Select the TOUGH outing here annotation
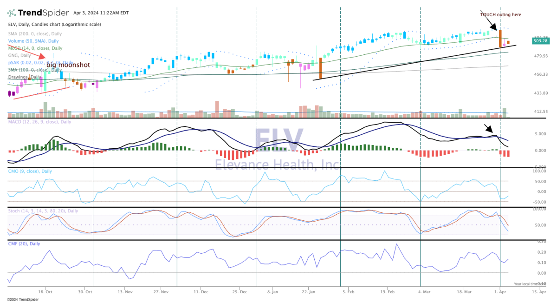This screenshot has height=303, width=557. [500, 14]
